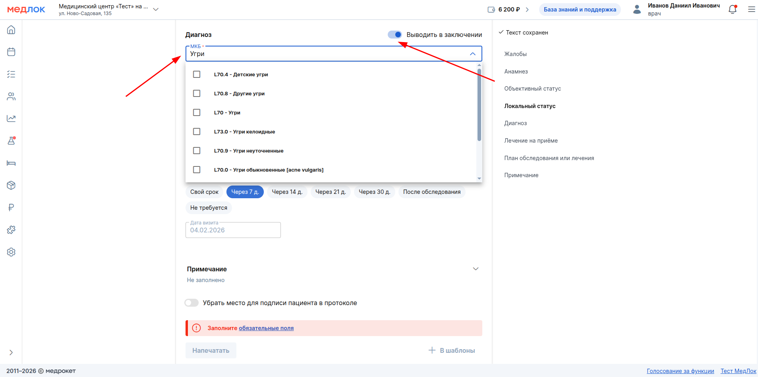This screenshot has width=758, height=377.
Task: Open the ruble finance icon in sidebar
Action: tap(11, 207)
